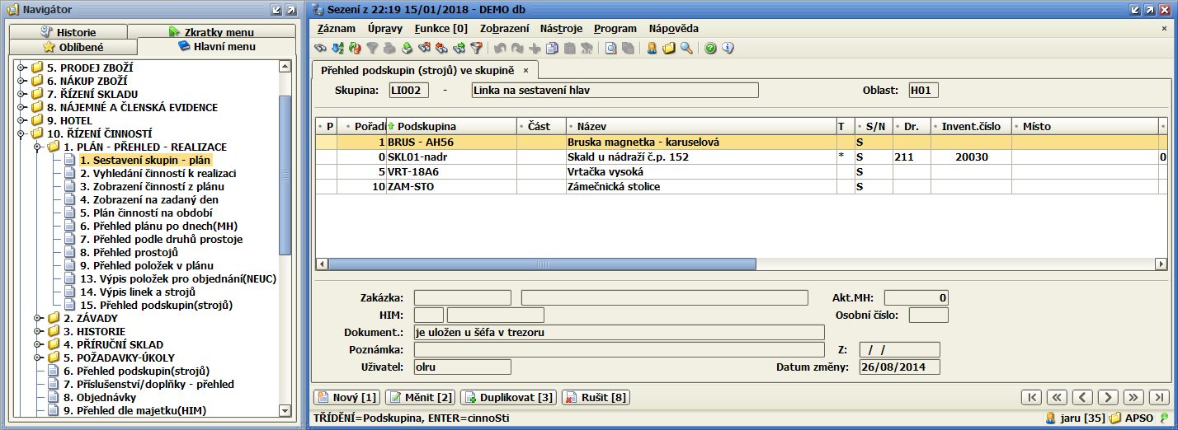The width and height of the screenshot is (1178, 430).
Task: Expand the 3. HISTORIE tree node
Action: pos(38,331)
